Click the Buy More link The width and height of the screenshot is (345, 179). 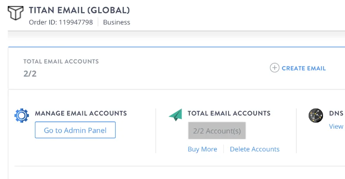point(202,149)
